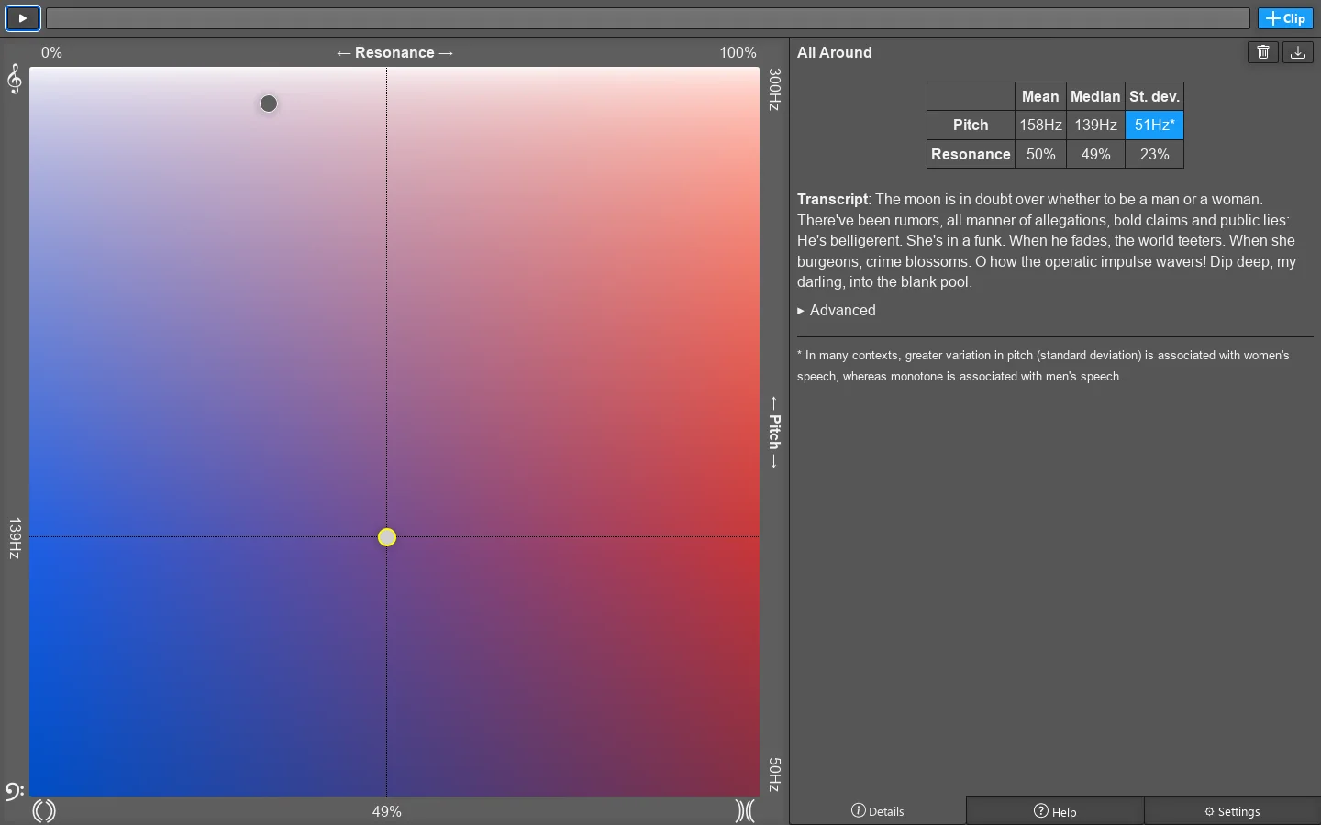Click the vertical Pitch axis title

coord(774,432)
